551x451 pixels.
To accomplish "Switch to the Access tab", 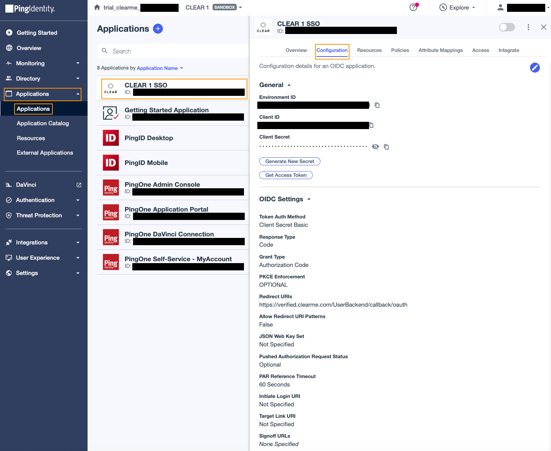I will click(480, 50).
